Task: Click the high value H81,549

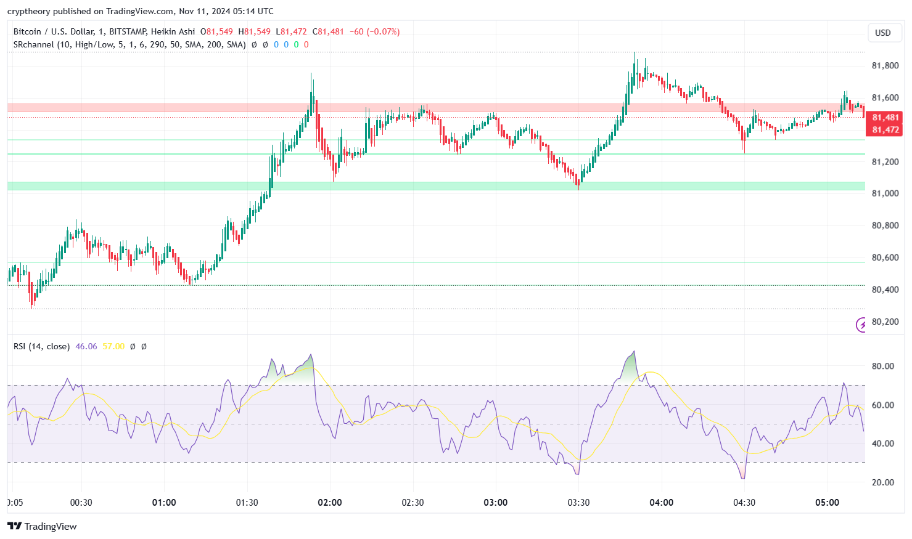Action: tap(255, 31)
